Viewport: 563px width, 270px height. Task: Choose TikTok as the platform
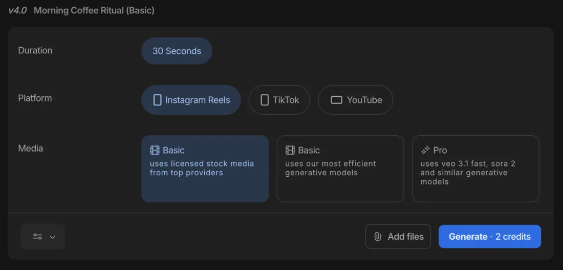279,100
